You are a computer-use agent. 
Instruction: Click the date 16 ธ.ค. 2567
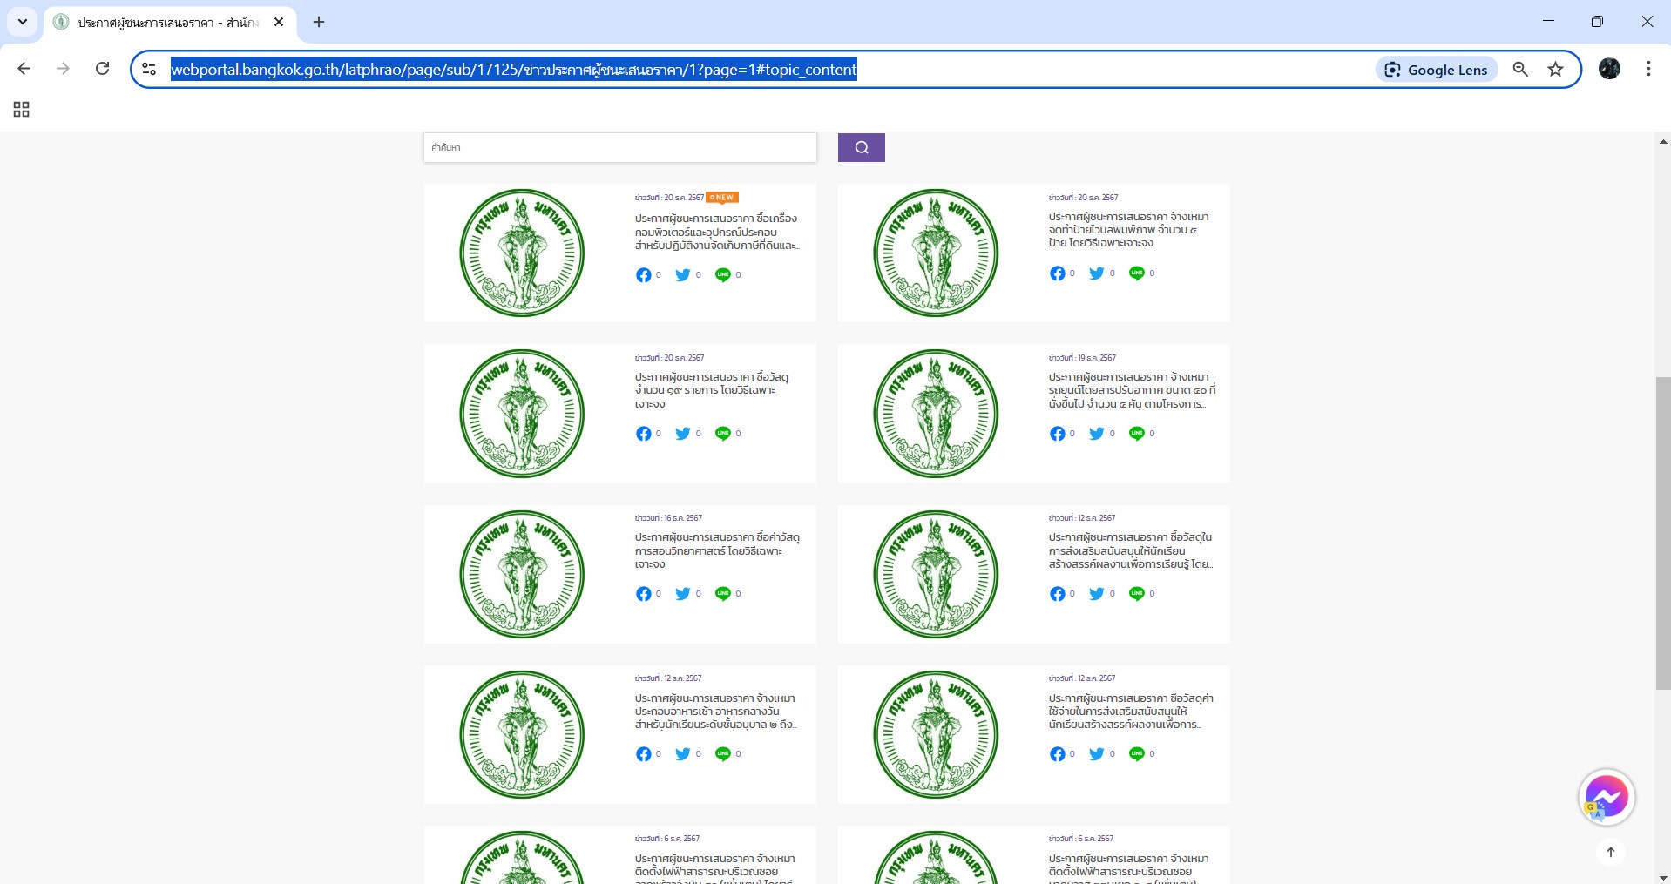pos(682,518)
